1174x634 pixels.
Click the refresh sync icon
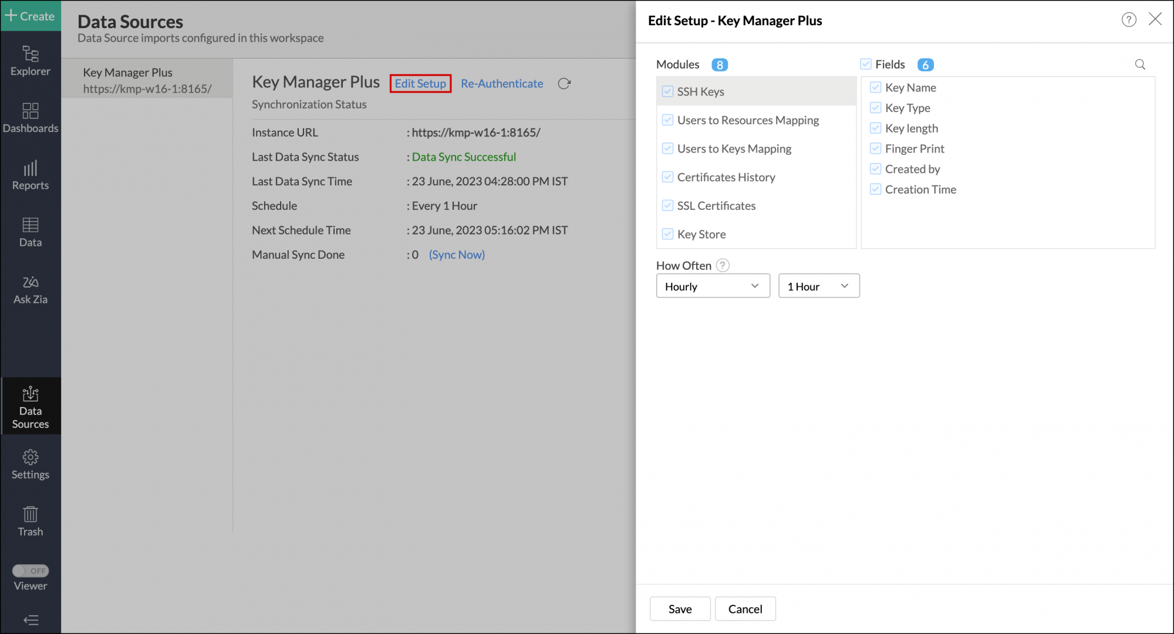click(564, 84)
